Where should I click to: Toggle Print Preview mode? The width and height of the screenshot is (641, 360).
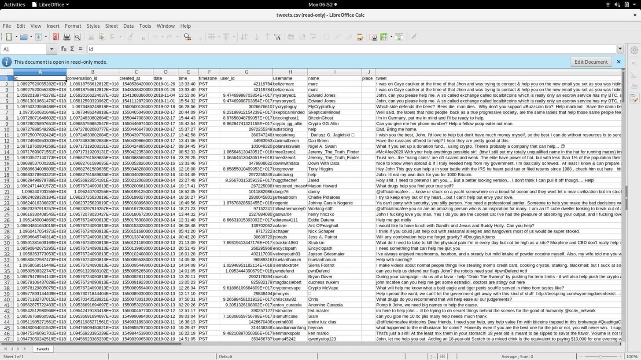pyautogui.click(x=77, y=37)
